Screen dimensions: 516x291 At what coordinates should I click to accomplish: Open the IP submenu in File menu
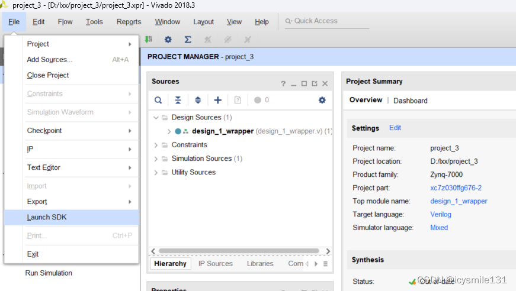tap(72, 149)
